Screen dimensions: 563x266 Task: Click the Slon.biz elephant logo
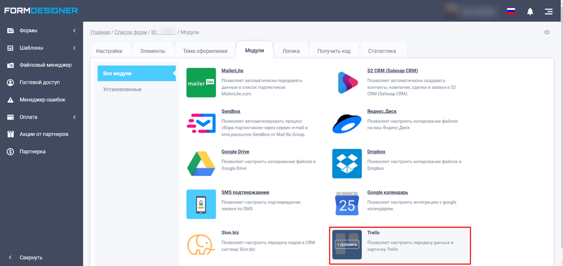[x=201, y=245]
